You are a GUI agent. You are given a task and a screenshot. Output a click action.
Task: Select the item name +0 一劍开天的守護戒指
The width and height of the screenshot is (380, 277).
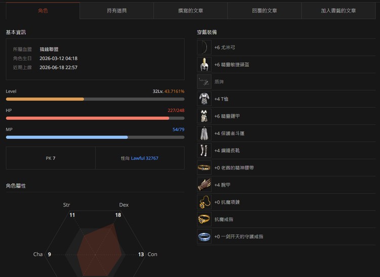[239, 237]
